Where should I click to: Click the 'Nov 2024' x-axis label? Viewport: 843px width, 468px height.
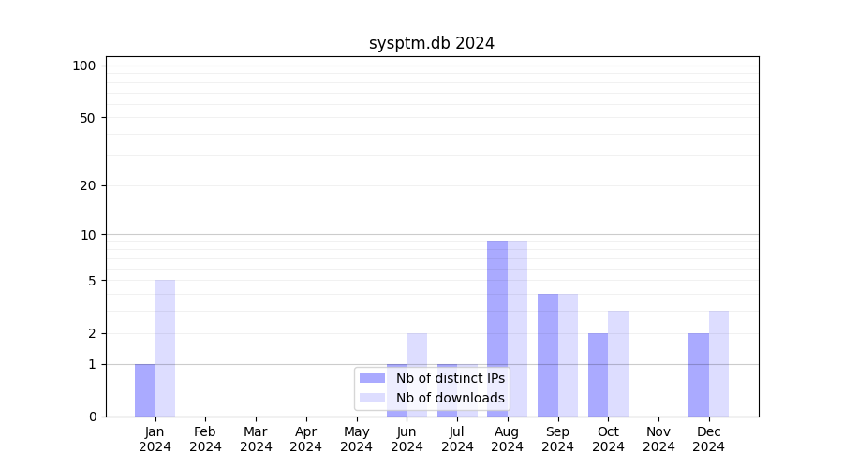(x=658, y=439)
